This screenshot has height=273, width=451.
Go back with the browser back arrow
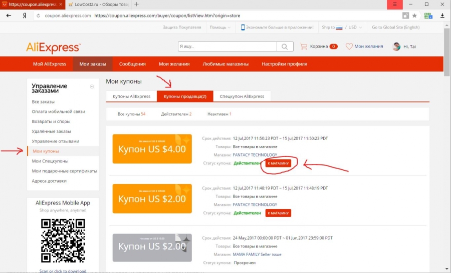coord(9,15)
